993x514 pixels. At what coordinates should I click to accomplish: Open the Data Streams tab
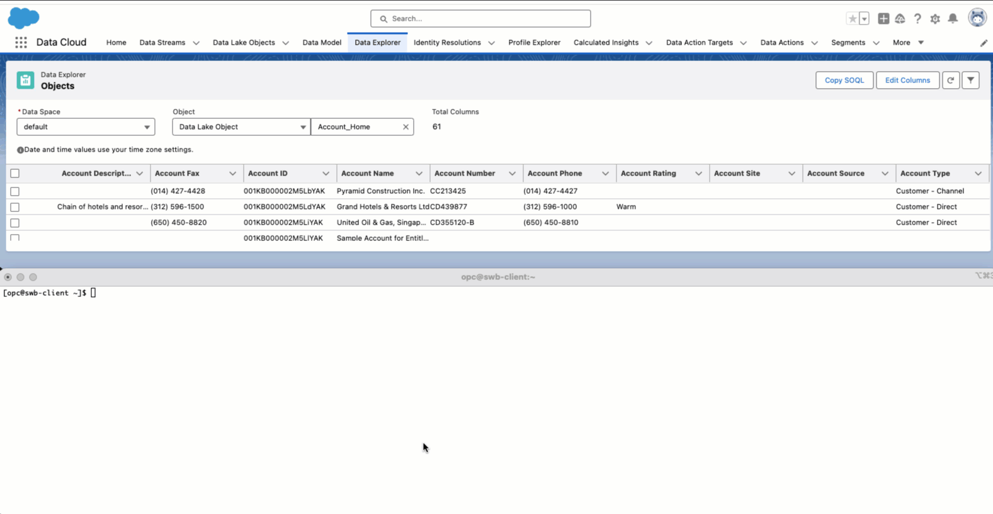tap(162, 43)
